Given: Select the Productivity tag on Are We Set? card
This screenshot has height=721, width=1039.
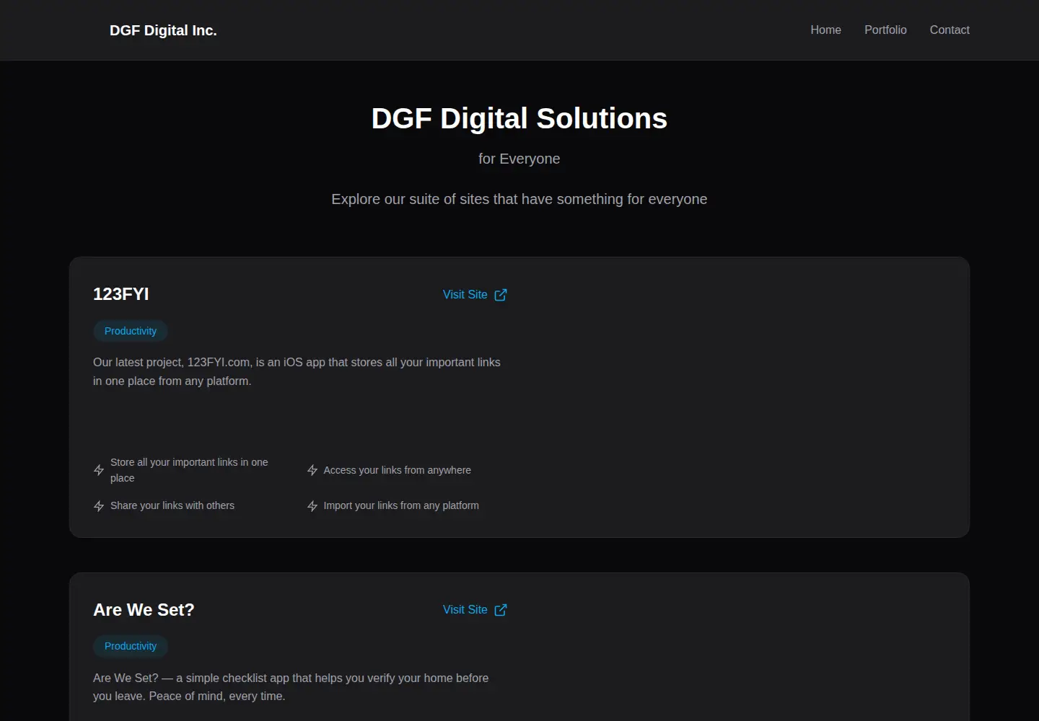Looking at the screenshot, I should pos(131,646).
